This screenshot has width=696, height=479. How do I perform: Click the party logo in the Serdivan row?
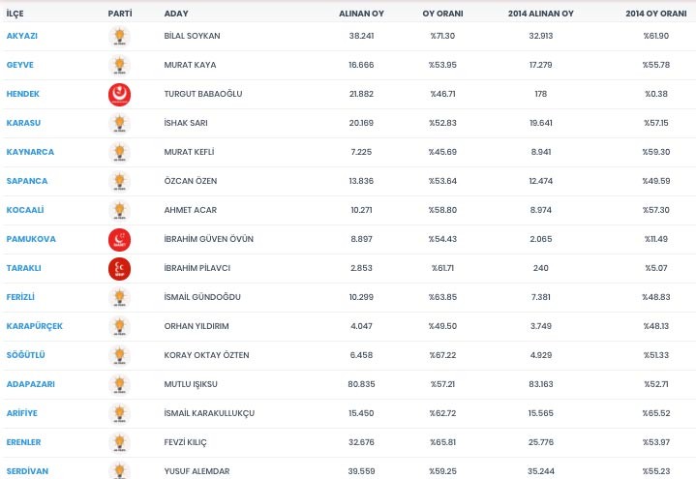121,470
